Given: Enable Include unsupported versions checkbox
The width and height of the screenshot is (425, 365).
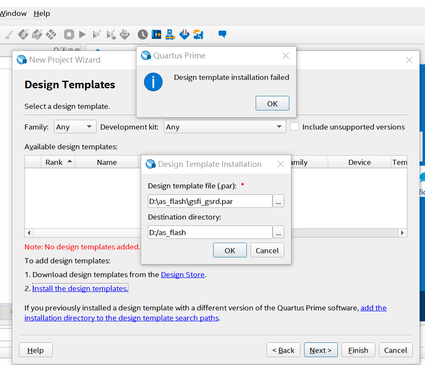Looking at the screenshot, I should tap(294, 127).
